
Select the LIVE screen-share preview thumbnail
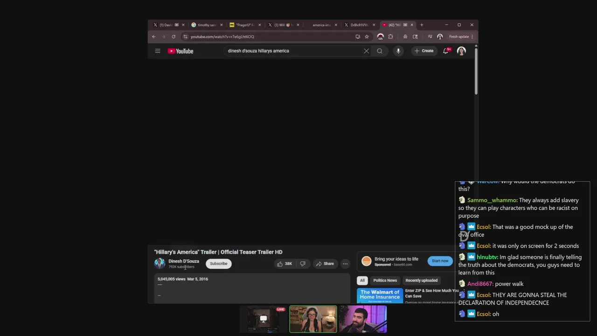[x=264, y=319]
